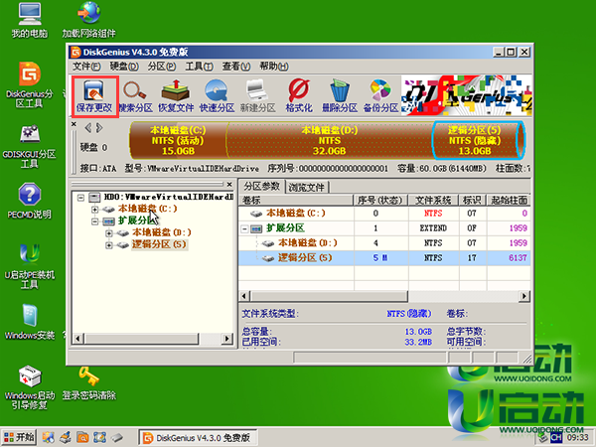596x447 pixels.
Task: Open Windows安装 desktop icon
Action: tap(30, 322)
